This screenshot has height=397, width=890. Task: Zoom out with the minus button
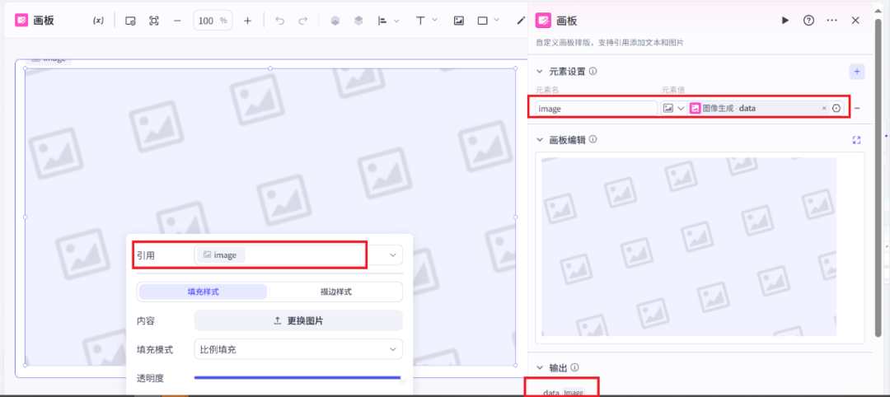coord(177,21)
